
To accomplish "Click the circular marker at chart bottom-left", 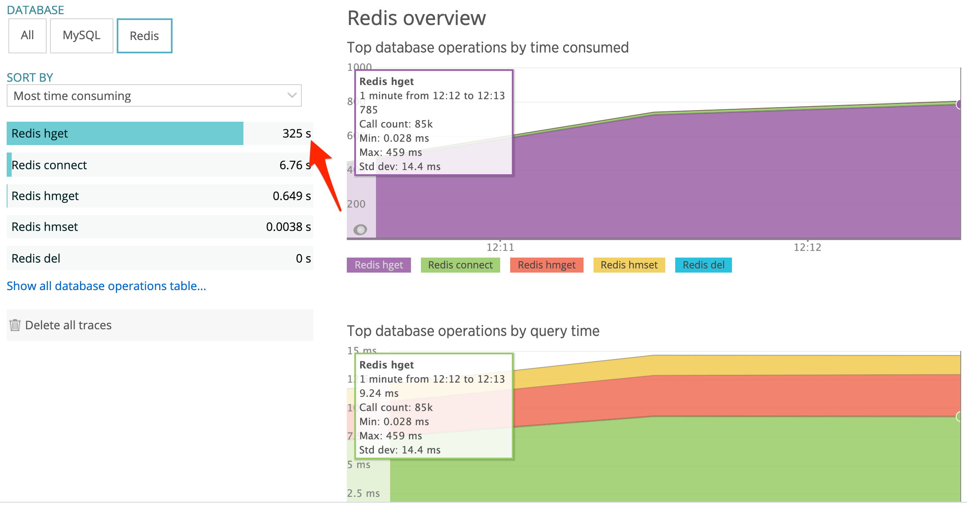I will [x=360, y=230].
